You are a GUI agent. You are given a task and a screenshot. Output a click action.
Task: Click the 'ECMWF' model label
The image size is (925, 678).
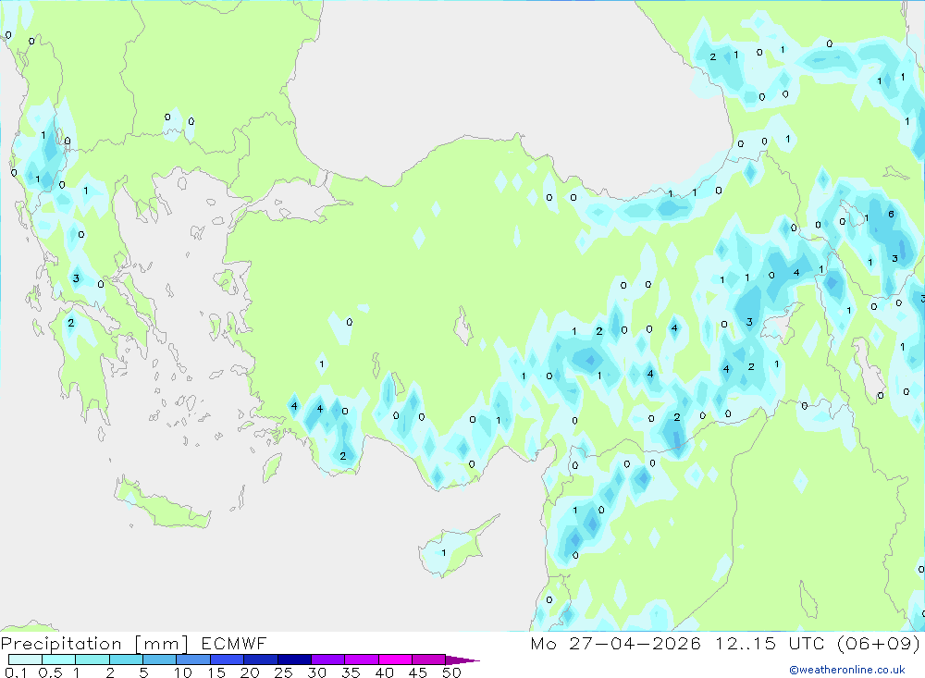[x=234, y=643]
